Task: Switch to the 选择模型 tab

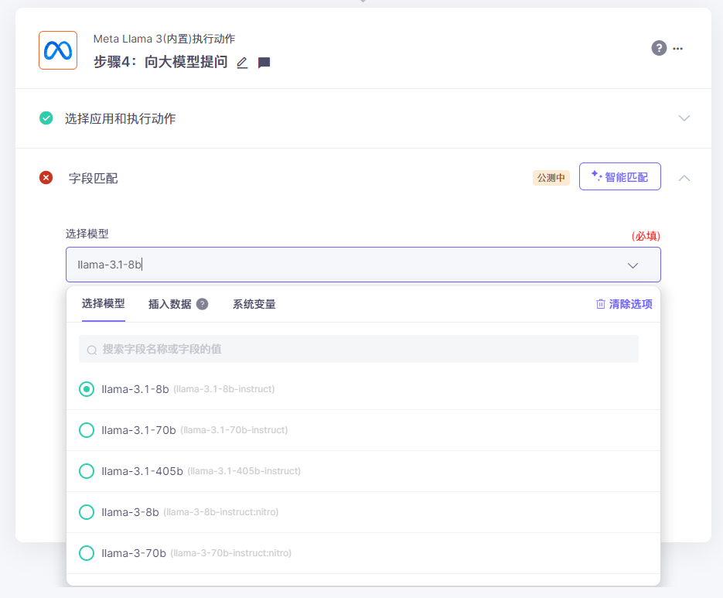Action: pos(104,303)
